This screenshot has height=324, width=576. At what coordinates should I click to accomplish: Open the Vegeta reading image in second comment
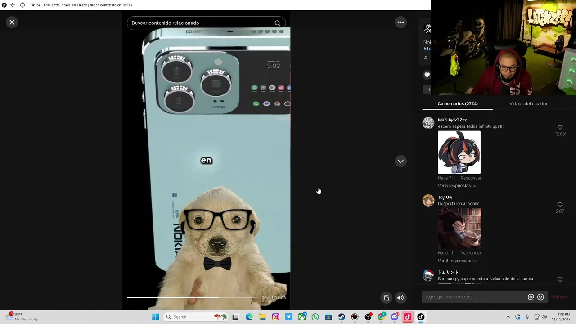click(459, 229)
